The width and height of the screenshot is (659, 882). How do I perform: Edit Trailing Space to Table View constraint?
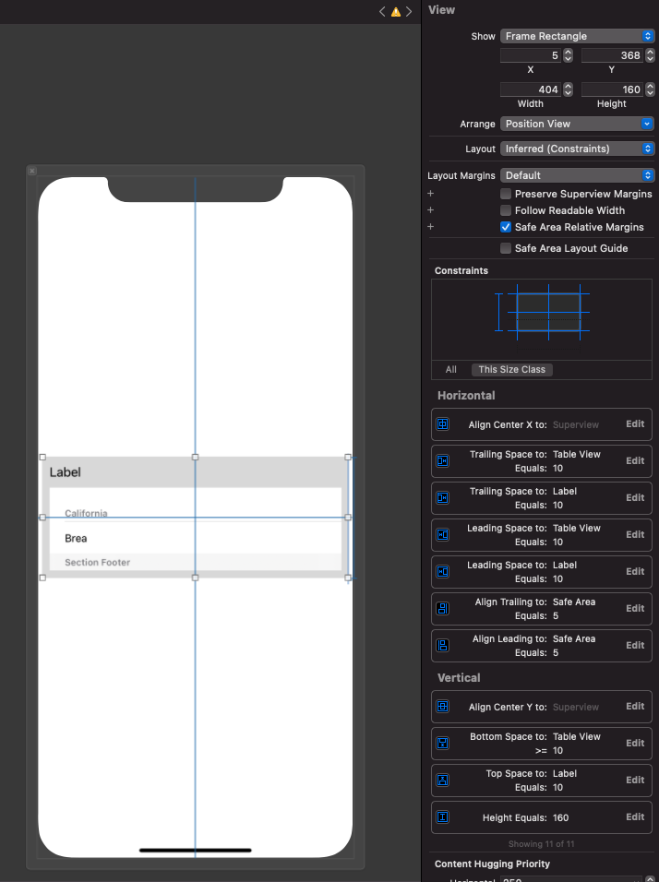[x=635, y=460]
